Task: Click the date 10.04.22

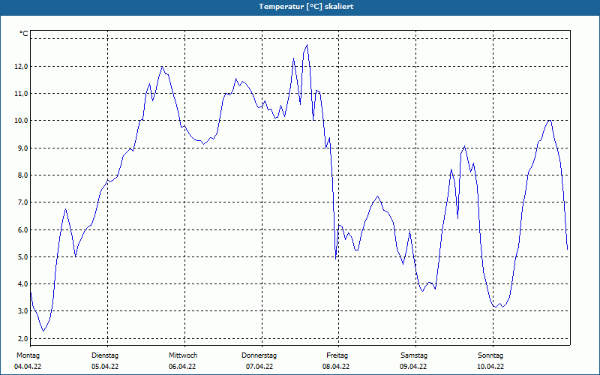Action: tap(490, 367)
